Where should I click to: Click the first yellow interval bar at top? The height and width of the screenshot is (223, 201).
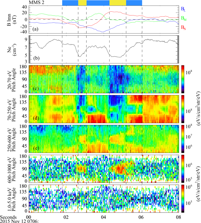tap(82, 3)
